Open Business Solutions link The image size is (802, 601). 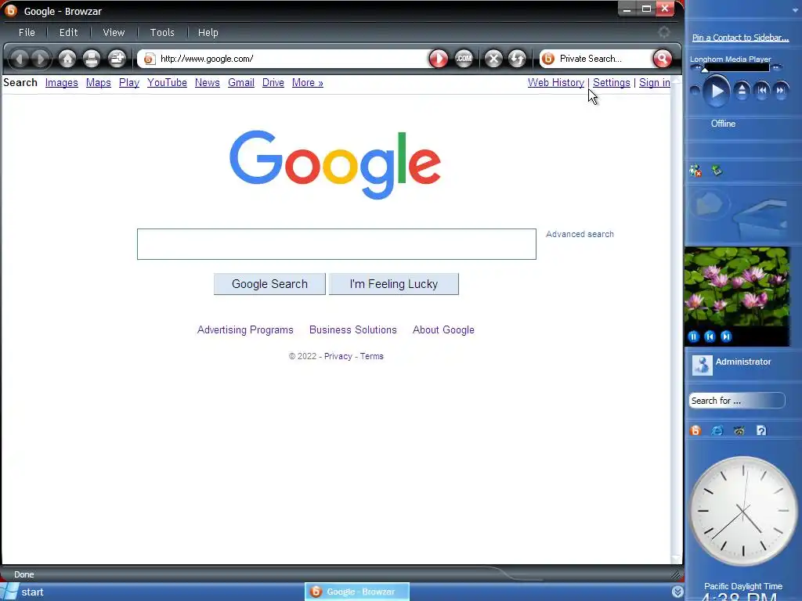pos(353,330)
